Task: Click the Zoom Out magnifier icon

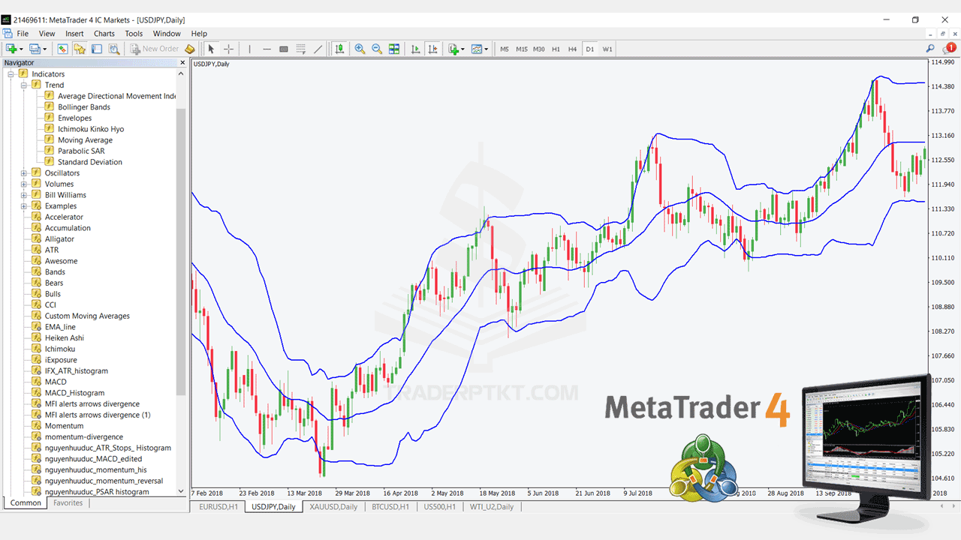Action: [377, 49]
